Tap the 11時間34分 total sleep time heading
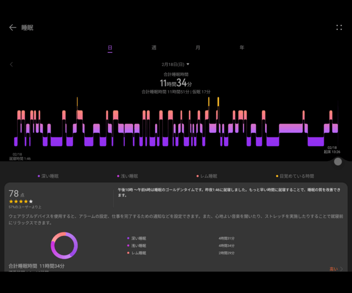This screenshot has width=352, height=293. pos(176,83)
